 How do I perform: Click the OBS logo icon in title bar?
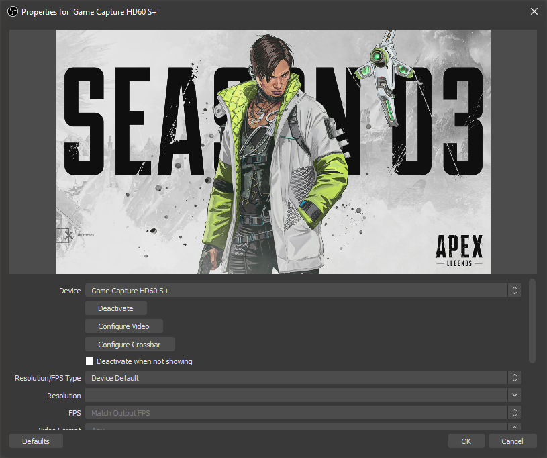pos(13,12)
